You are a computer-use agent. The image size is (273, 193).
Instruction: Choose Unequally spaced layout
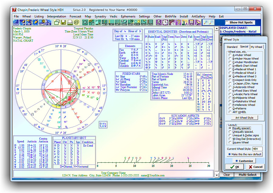230,132
